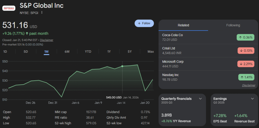
Task: Open the three-dot options menu beside SPGI
Action: click(42, 13)
